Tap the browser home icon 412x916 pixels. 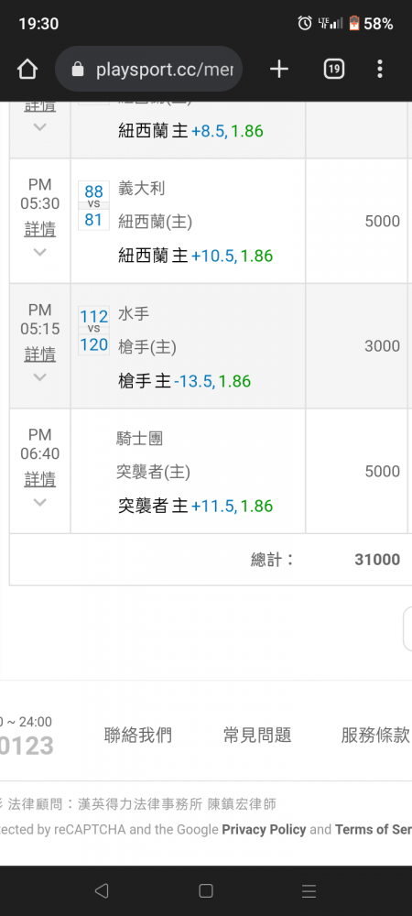[x=27, y=70]
